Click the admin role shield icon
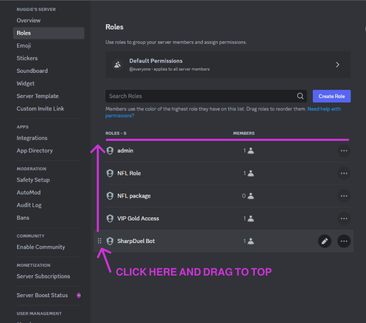 110,151
